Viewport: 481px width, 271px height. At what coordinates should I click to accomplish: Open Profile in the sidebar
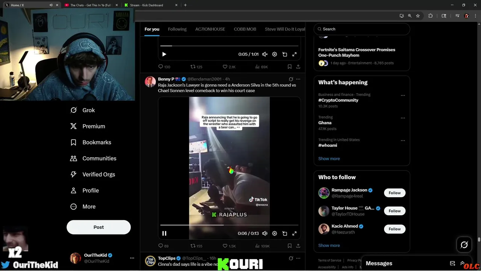point(84,190)
